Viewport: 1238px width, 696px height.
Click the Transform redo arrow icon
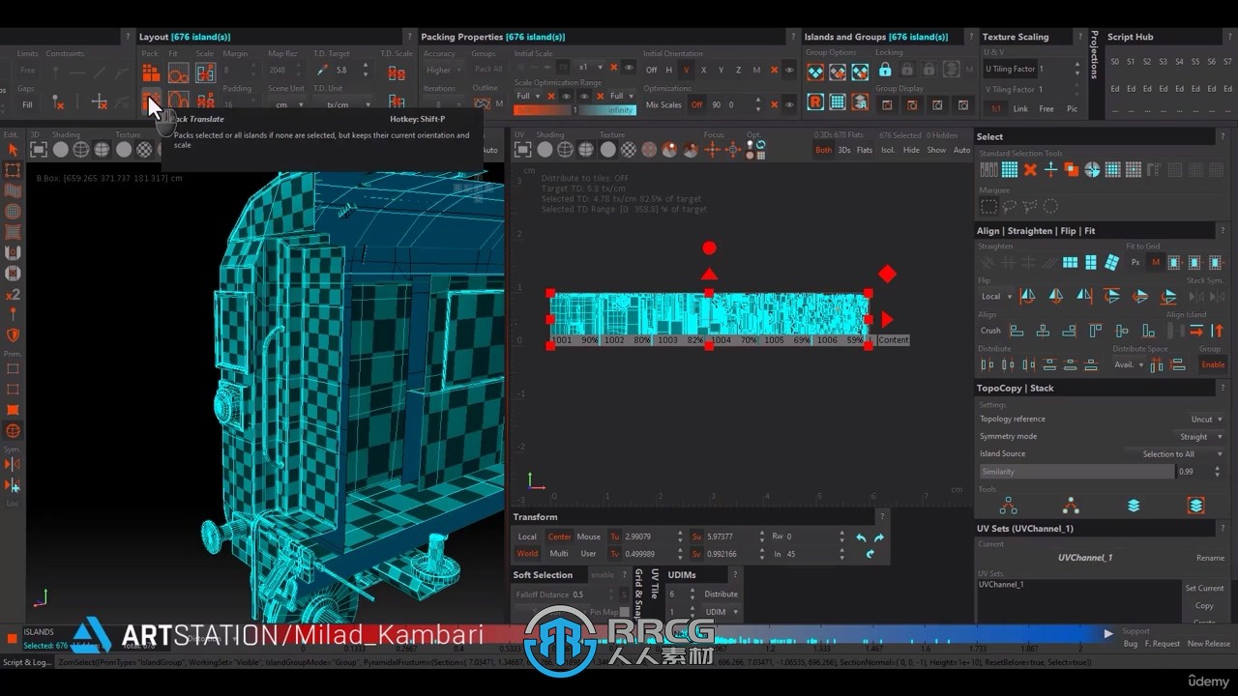coord(879,537)
